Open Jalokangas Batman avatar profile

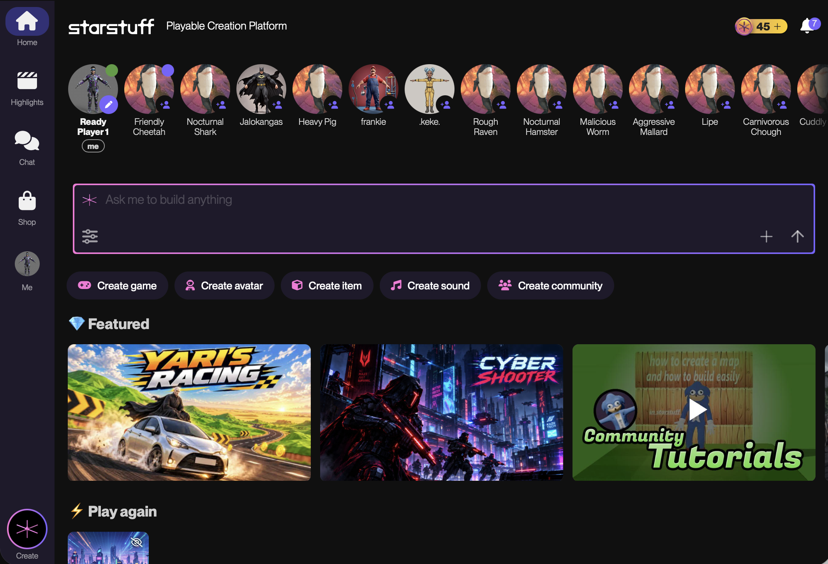coord(261,89)
